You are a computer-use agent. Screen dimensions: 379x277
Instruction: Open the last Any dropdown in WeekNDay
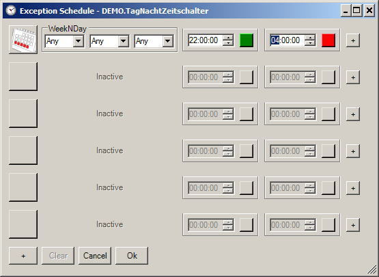pyautogui.click(x=168, y=41)
